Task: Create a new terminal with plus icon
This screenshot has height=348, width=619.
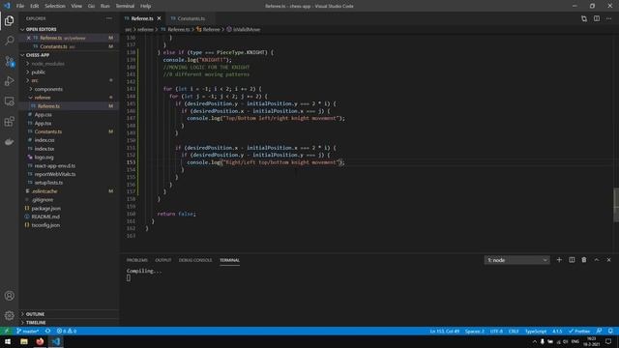Action: (x=559, y=260)
